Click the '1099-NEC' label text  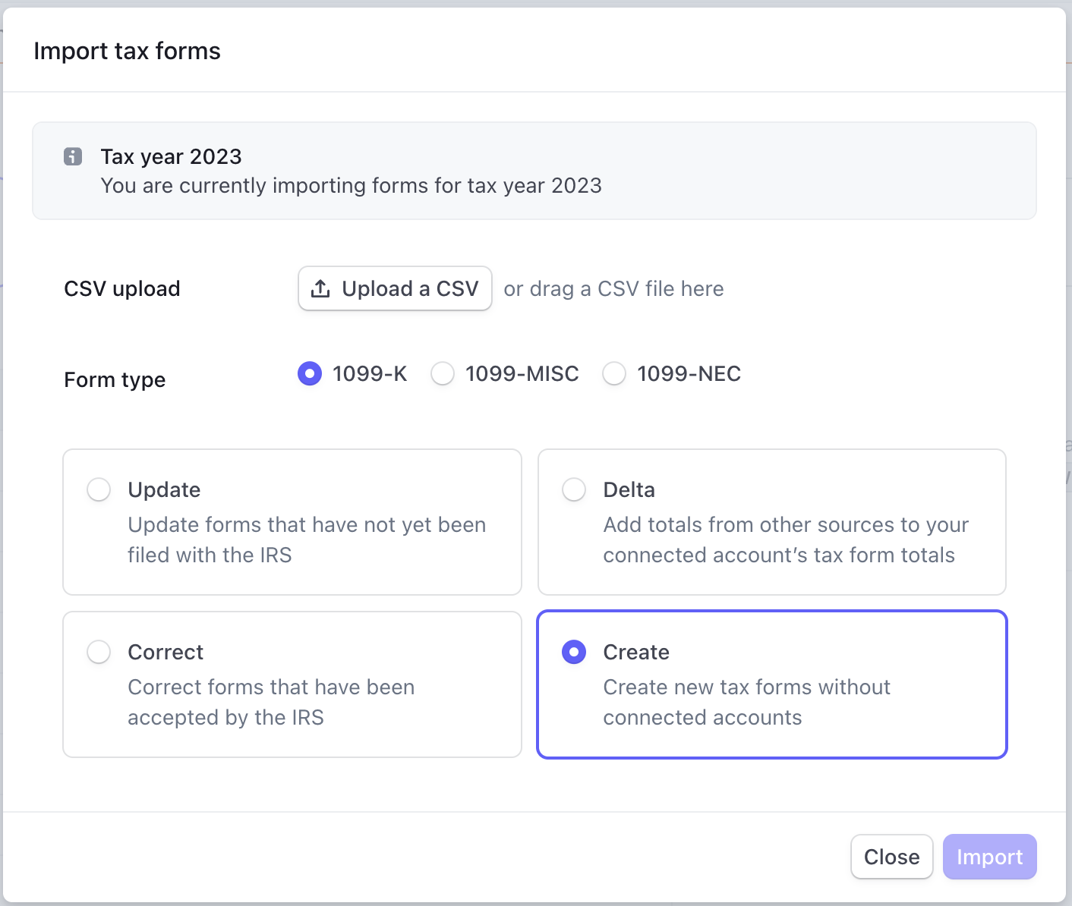tap(689, 373)
